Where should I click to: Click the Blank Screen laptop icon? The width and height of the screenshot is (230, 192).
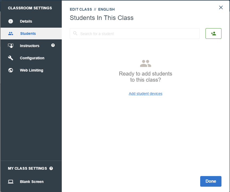11,182
